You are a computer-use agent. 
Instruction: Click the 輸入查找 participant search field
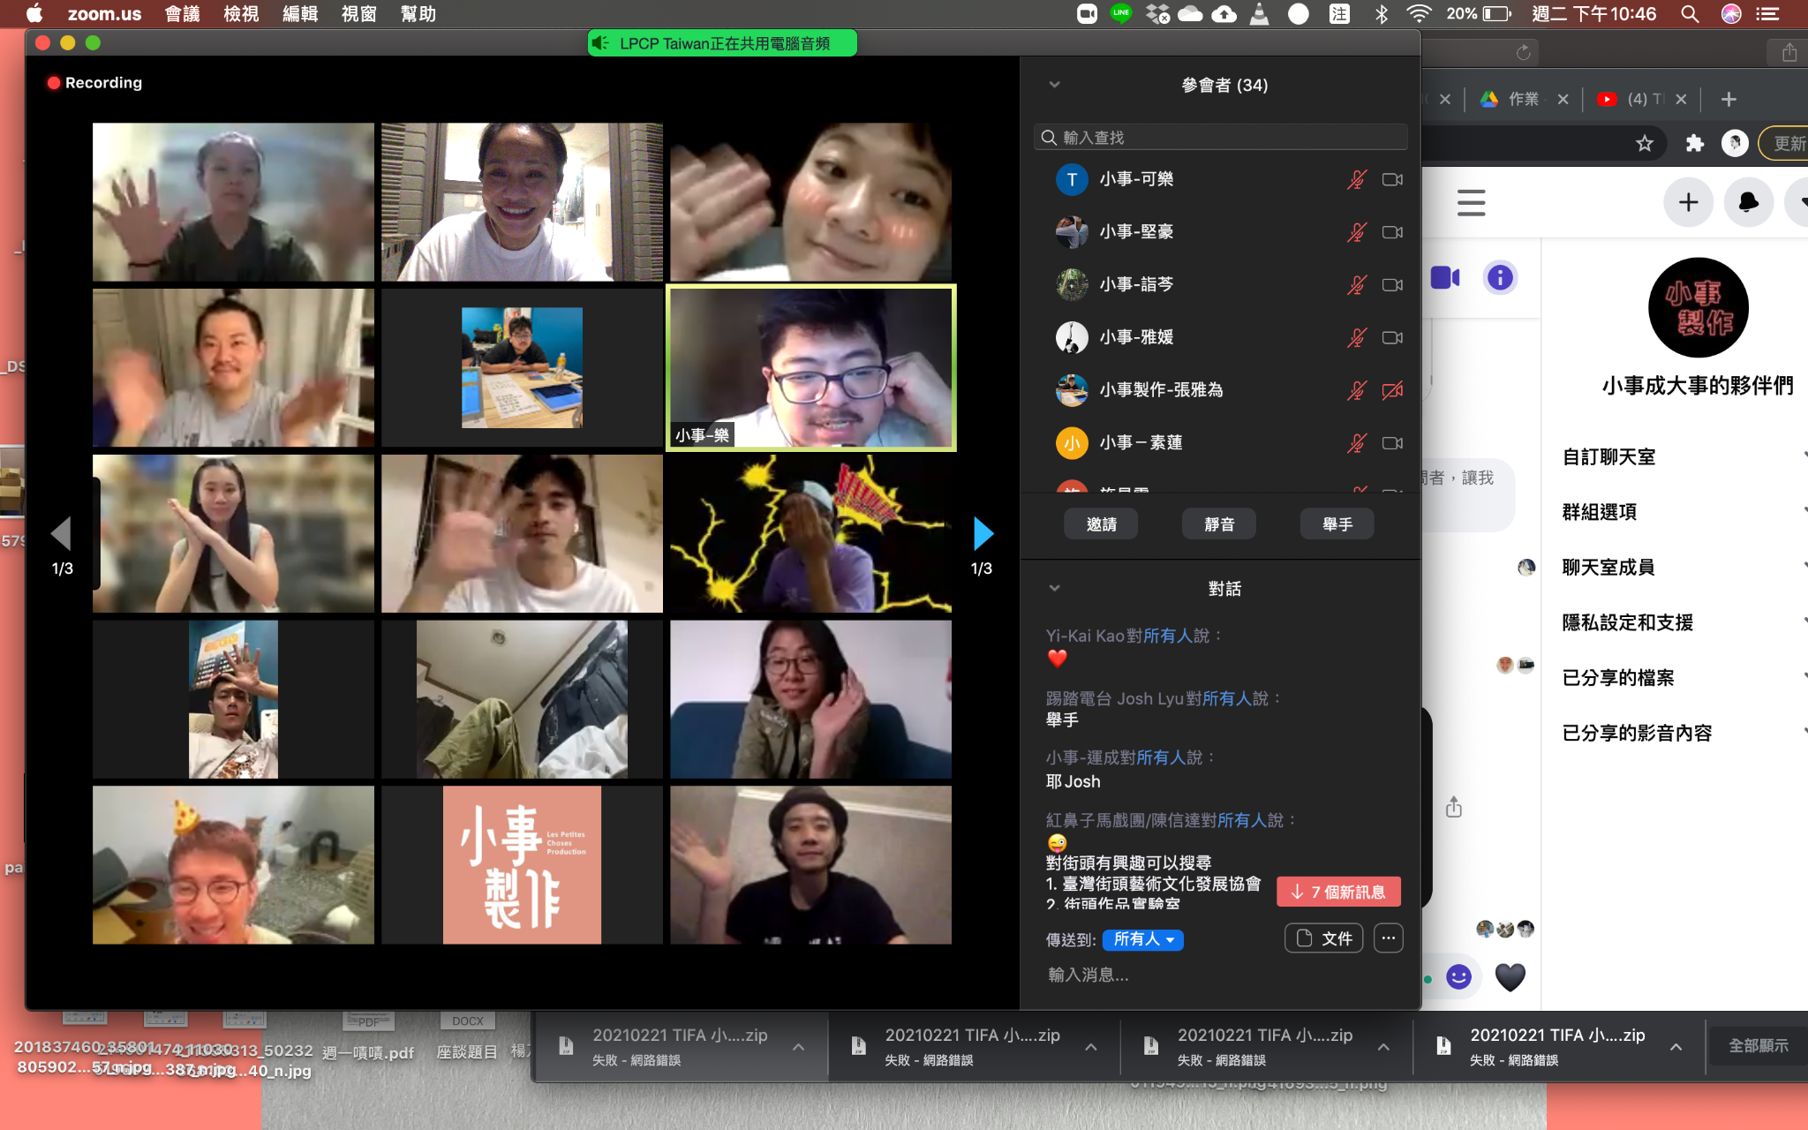point(1220,137)
